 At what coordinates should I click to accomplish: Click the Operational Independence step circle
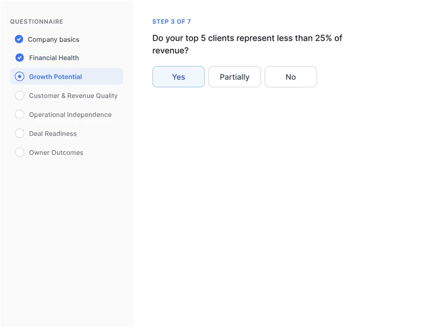(20, 115)
